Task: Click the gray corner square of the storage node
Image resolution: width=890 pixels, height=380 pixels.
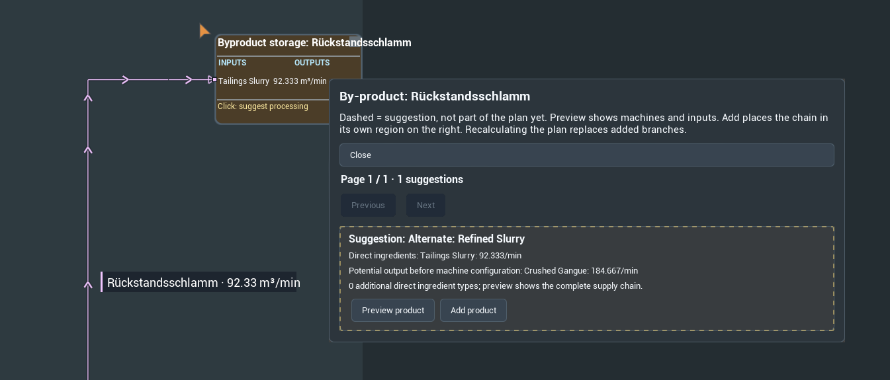Action: coord(355,42)
